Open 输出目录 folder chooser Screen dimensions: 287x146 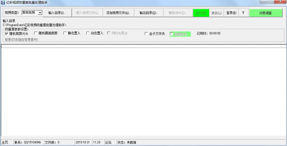click(x=149, y=13)
